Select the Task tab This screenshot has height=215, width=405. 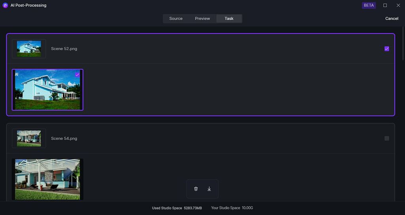(229, 19)
